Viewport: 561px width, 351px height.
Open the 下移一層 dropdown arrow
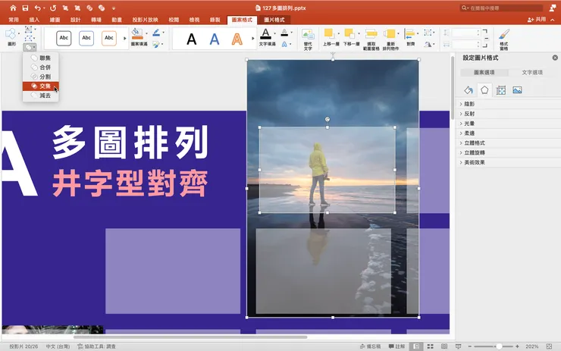[359, 33]
